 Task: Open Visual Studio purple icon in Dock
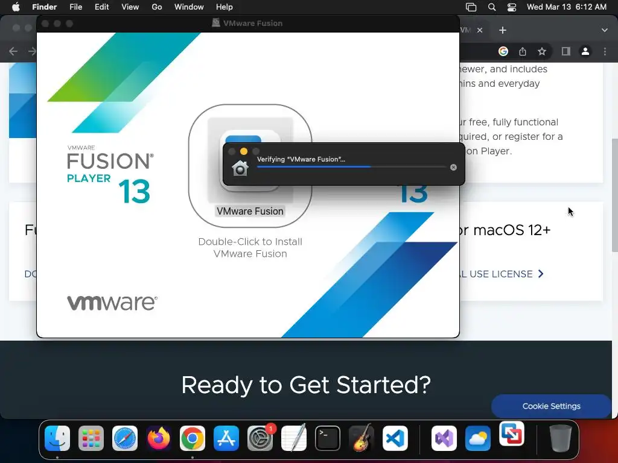tap(444, 438)
